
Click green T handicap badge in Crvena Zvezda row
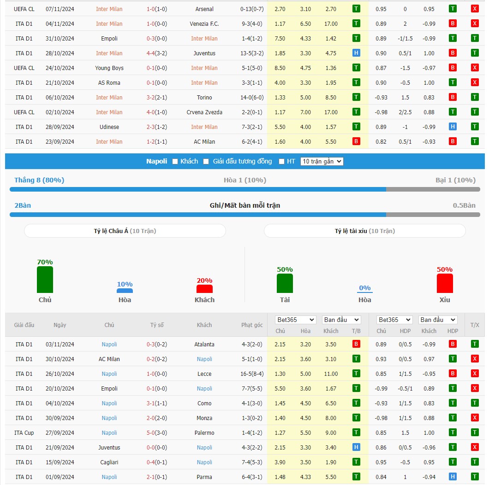pos(452,112)
